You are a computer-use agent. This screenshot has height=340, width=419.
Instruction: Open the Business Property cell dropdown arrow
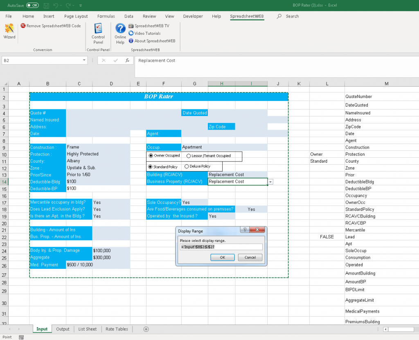pos(270,182)
